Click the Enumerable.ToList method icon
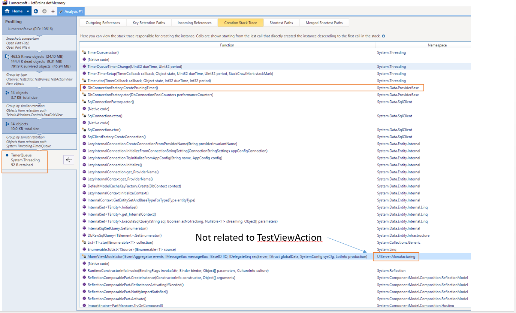Viewport: 516px width, 313px height. [84, 249]
